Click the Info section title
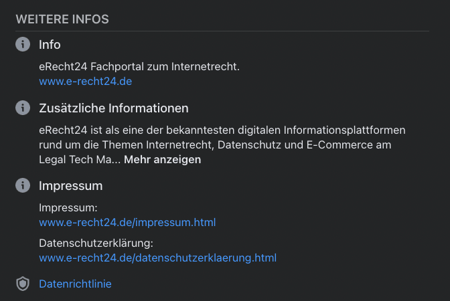 click(50, 45)
